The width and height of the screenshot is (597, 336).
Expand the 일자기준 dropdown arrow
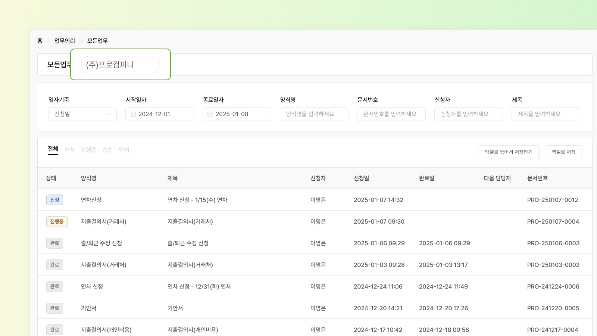click(x=109, y=114)
